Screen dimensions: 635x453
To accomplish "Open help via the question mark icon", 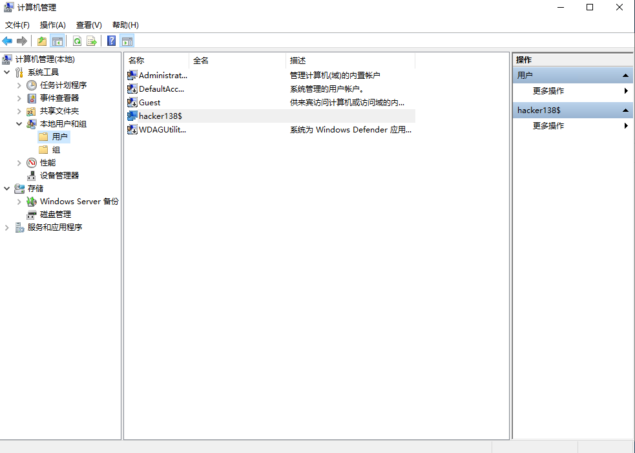I will [x=112, y=41].
